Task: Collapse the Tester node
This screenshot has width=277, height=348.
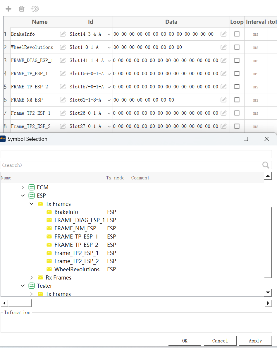Action: [23, 286]
